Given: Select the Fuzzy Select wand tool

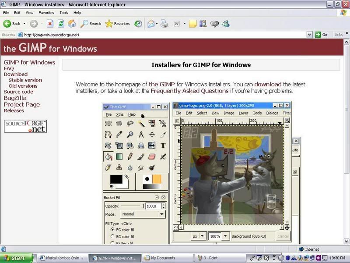Looking at the screenshot, I should pos(141,123).
